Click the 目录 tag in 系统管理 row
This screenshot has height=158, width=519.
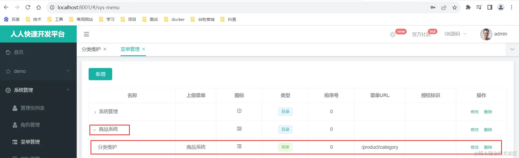pyautogui.click(x=285, y=112)
